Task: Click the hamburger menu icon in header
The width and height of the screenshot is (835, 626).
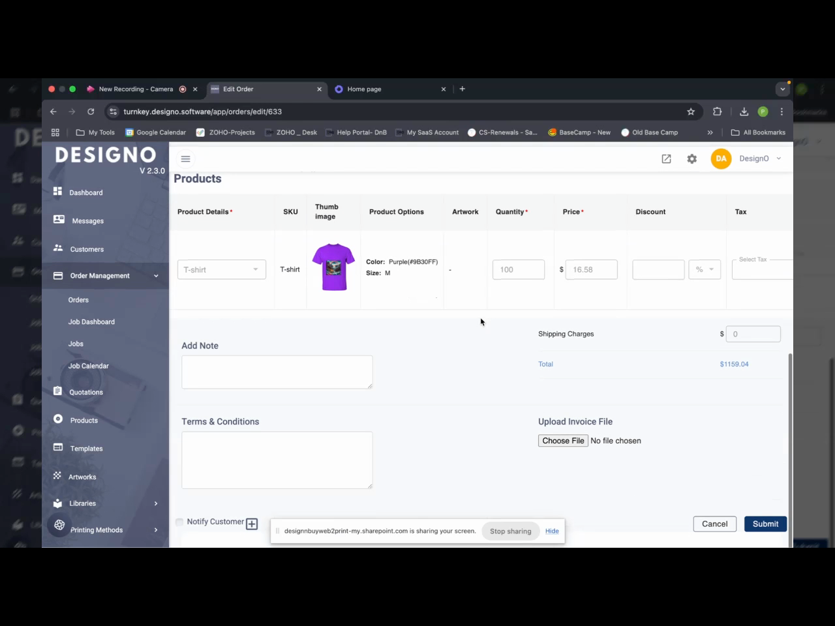Action: tap(185, 158)
